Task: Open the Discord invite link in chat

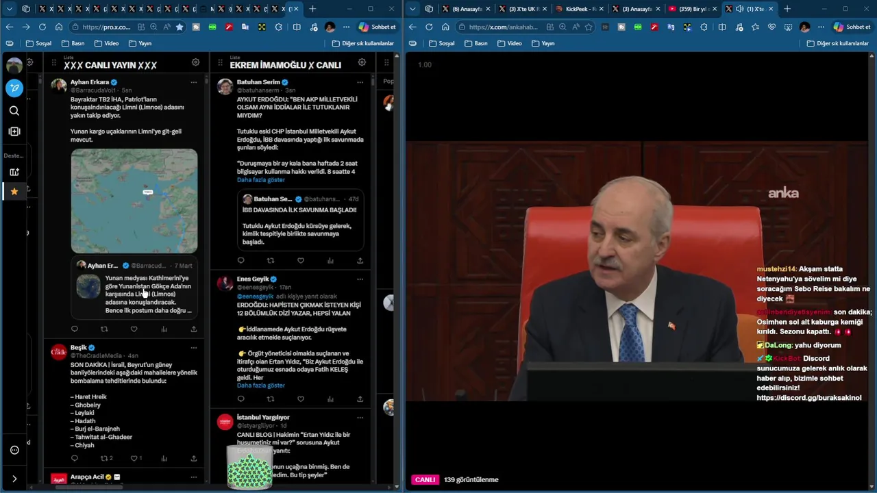Action: click(x=808, y=398)
